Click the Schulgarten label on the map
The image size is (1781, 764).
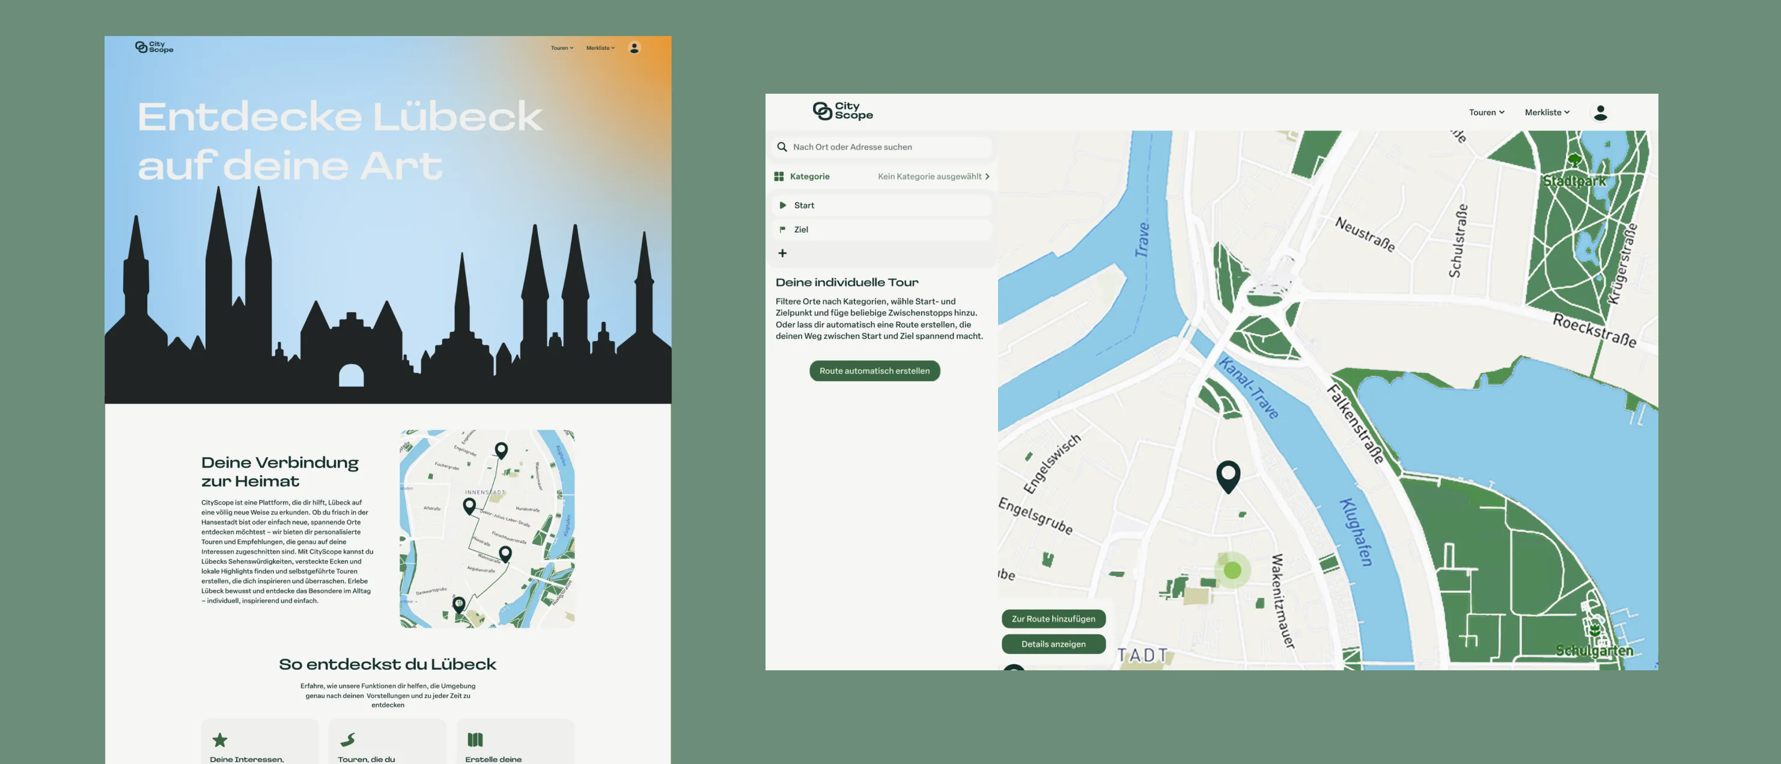pos(1594,650)
